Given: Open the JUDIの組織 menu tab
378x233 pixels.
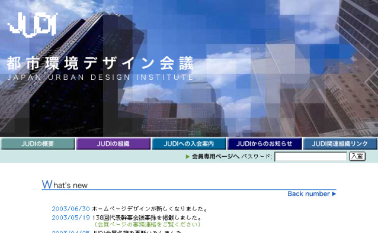Looking at the screenshot, I should (x=113, y=144).
